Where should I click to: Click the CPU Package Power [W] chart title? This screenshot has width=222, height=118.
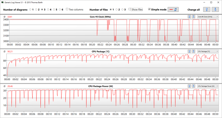(100, 86)
